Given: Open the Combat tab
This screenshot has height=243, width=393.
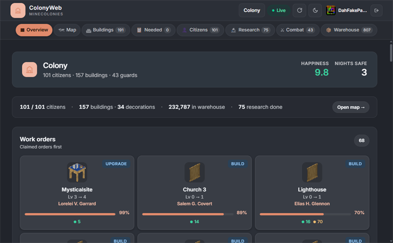Looking at the screenshot, I should 297,30.
